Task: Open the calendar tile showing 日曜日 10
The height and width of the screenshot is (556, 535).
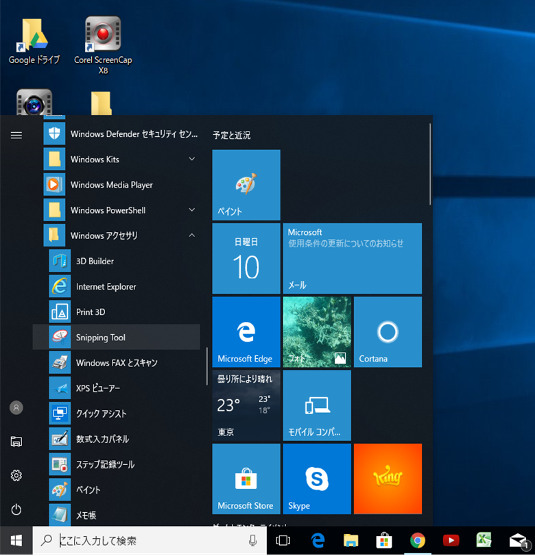Action: (x=246, y=259)
